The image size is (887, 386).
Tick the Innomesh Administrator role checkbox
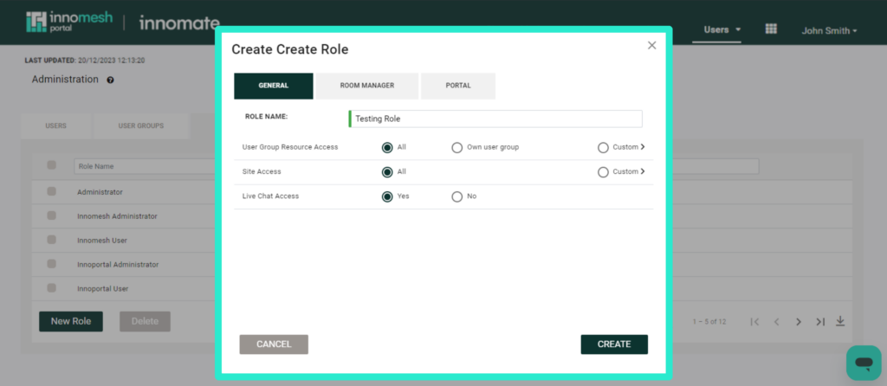tap(51, 216)
